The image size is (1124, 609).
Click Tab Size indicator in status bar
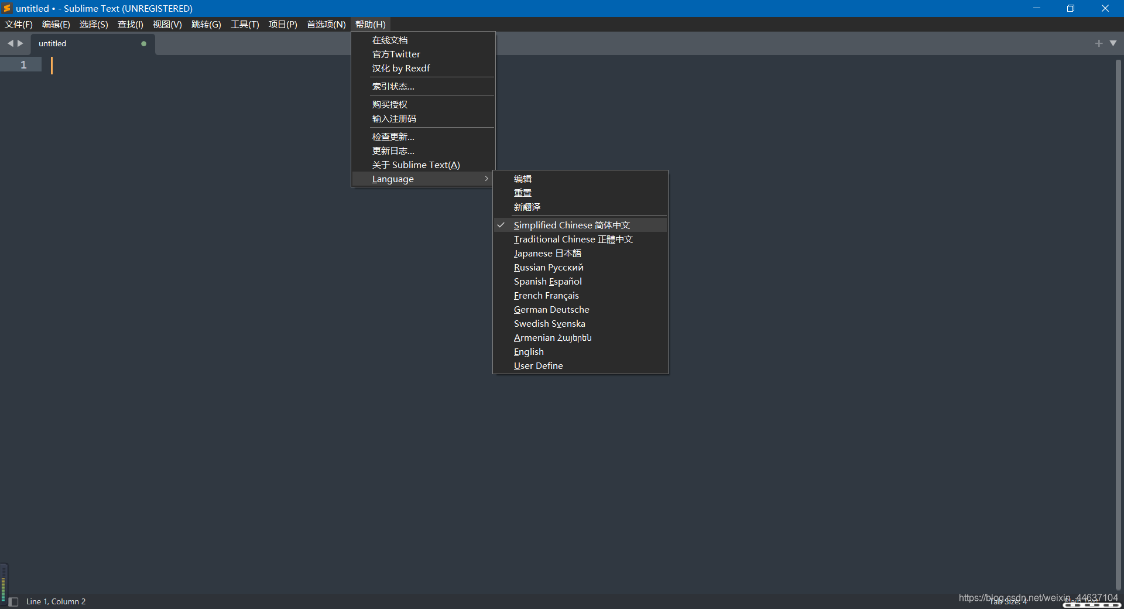(x=1008, y=601)
